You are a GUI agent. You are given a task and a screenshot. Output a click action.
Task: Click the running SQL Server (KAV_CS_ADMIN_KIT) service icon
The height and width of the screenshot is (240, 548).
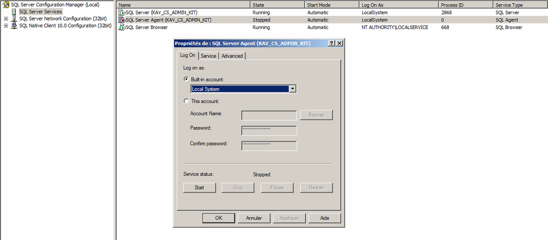pyautogui.click(x=122, y=13)
